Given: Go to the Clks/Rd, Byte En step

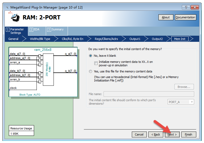Looking at the screenshot, I should [72, 39].
